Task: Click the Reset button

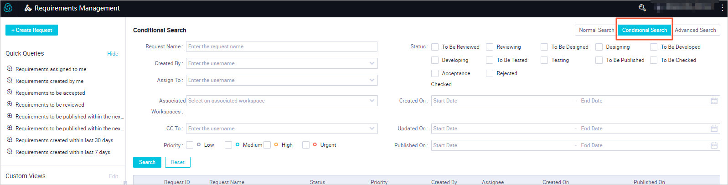Action: pyautogui.click(x=178, y=162)
